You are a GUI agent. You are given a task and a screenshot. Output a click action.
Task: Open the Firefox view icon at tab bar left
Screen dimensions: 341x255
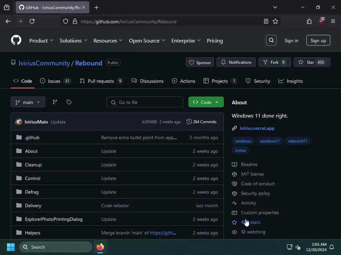[7, 7]
